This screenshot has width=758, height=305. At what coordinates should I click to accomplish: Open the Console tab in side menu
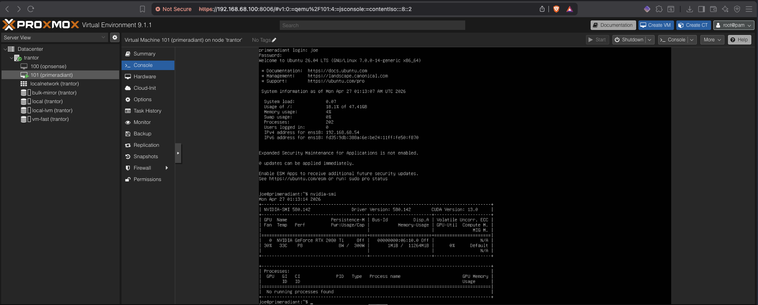pyautogui.click(x=148, y=65)
